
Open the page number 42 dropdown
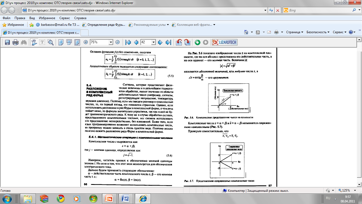pos(153,42)
